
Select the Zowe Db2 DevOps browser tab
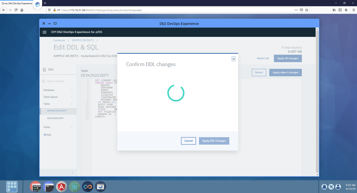[17, 3]
